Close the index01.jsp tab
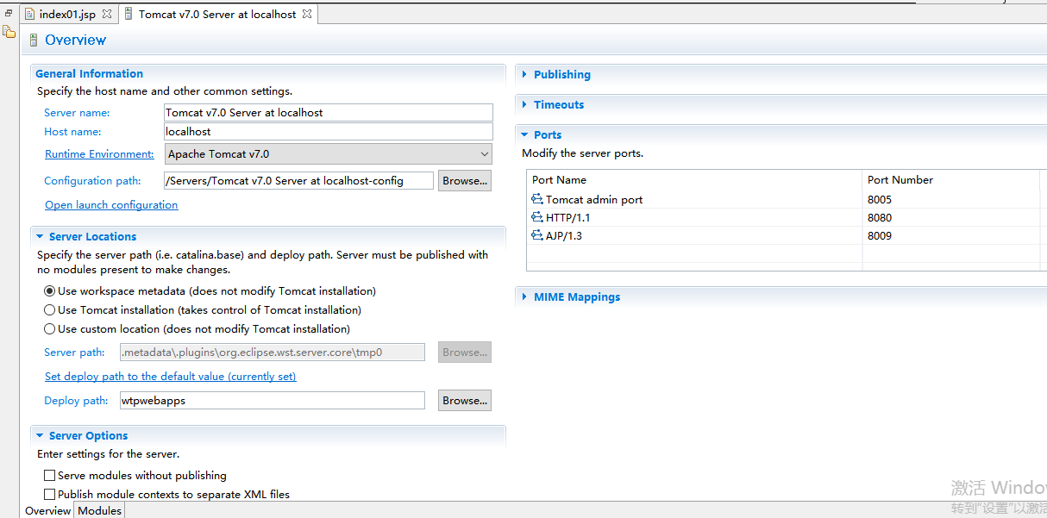The height and width of the screenshot is (518, 1047). click(106, 15)
